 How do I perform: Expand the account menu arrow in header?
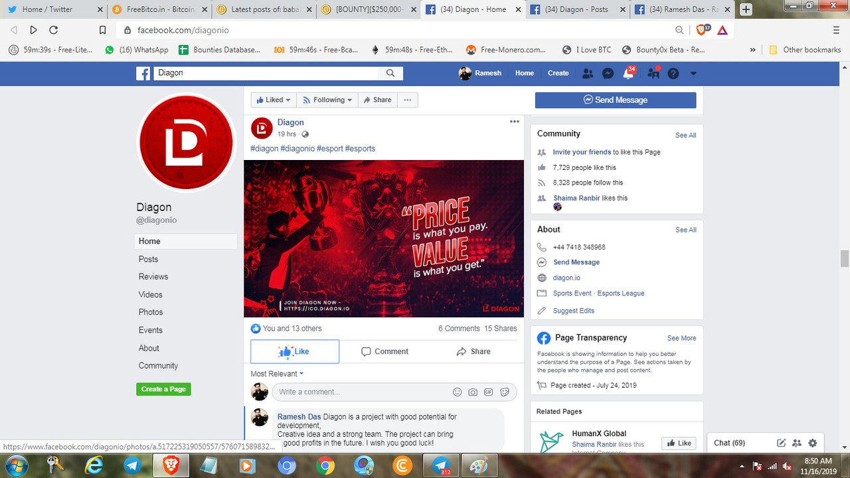pos(693,73)
